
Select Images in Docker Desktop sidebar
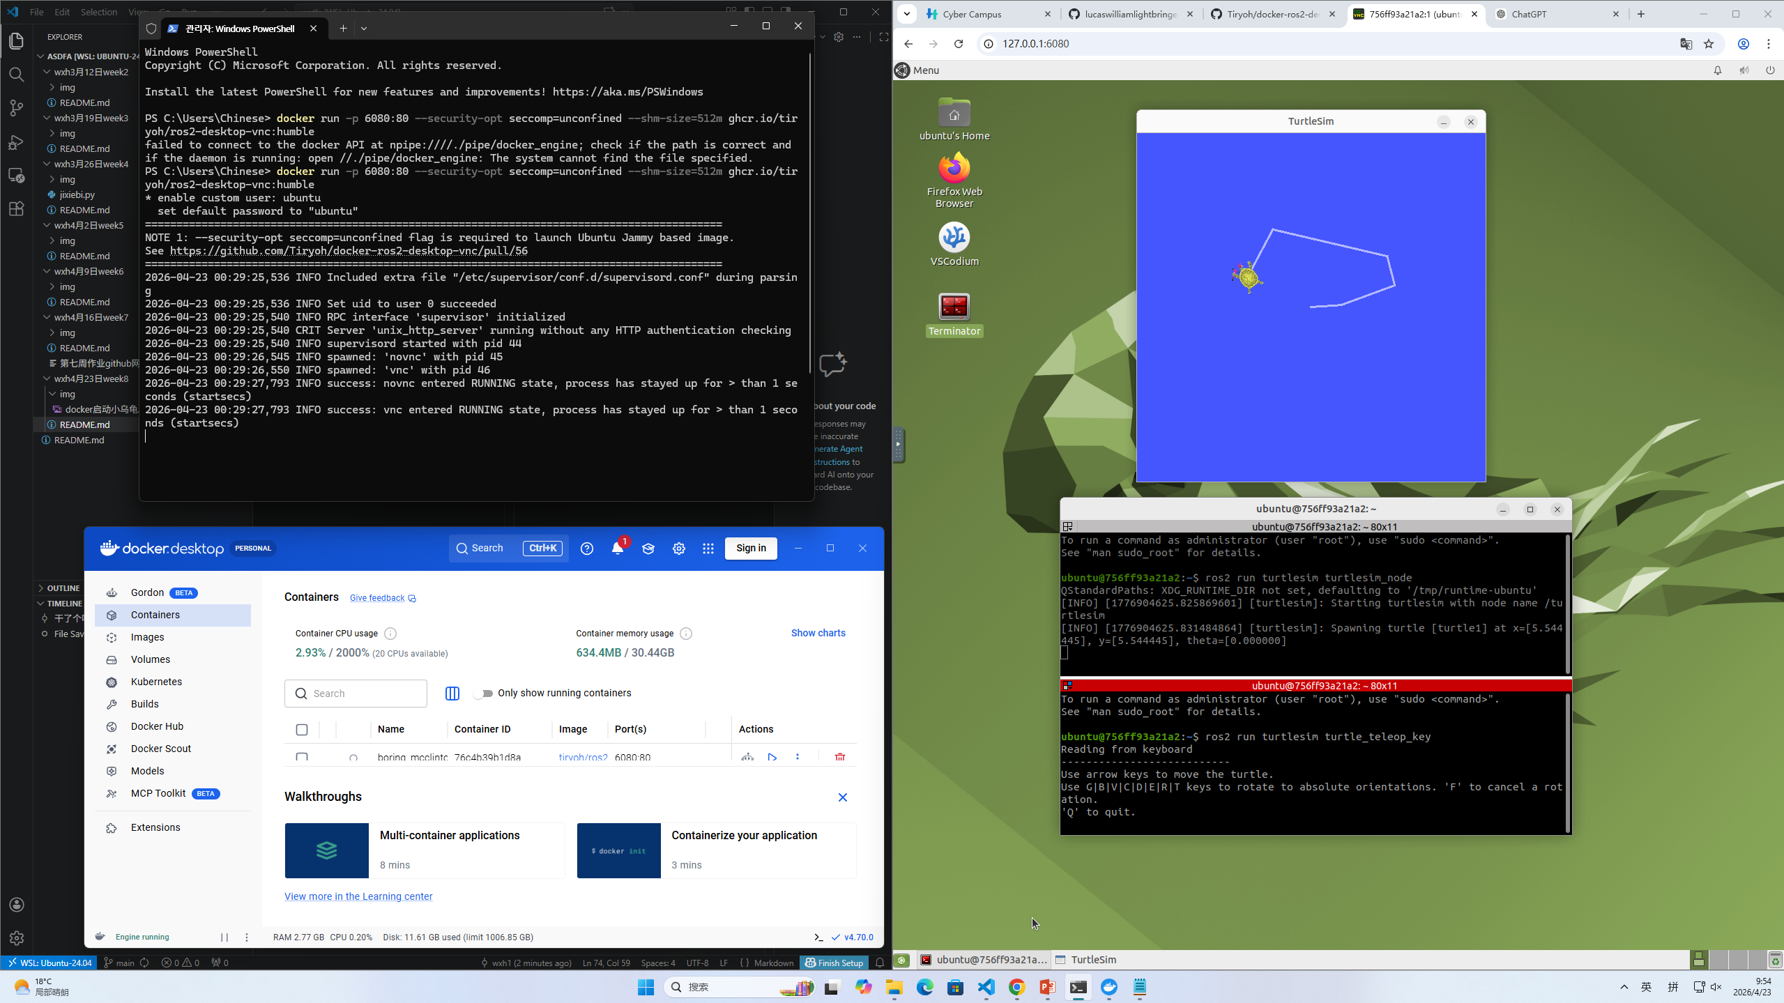click(173, 638)
